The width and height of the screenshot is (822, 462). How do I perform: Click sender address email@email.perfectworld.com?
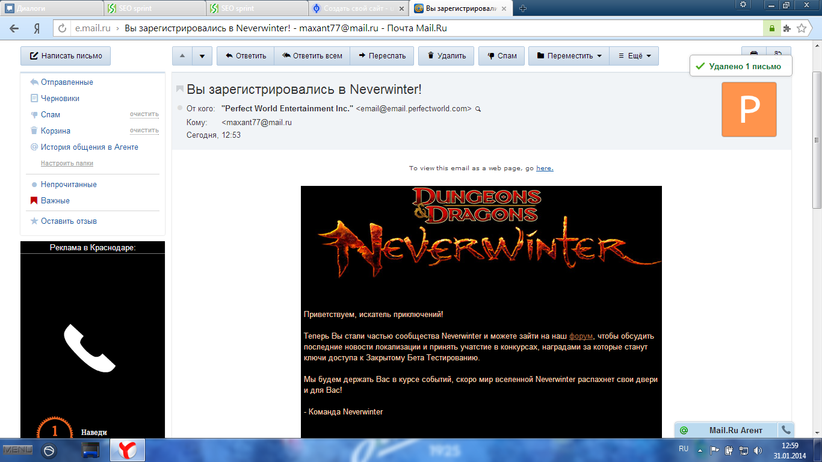point(413,109)
